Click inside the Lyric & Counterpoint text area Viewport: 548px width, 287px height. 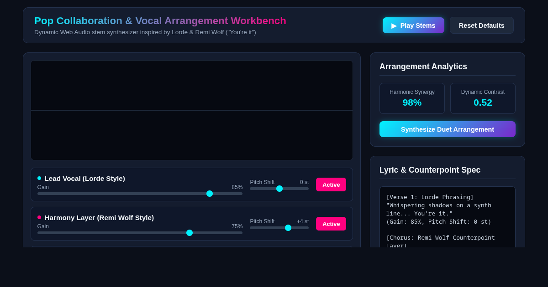(448, 217)
